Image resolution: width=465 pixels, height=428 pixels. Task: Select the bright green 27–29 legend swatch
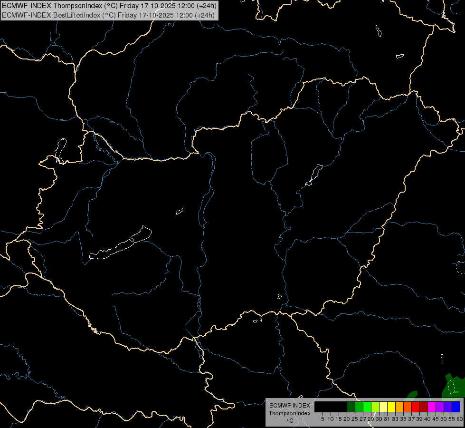point(367,407)
